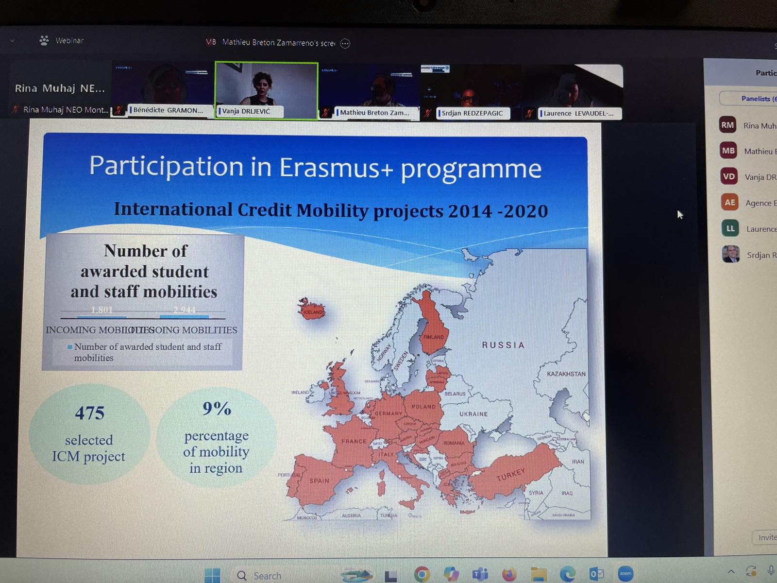Viewport: 777px width, 583px height.
Task: Open screen share options ellipsis menu
Action: pyautogui.click(x=345, y=44)
